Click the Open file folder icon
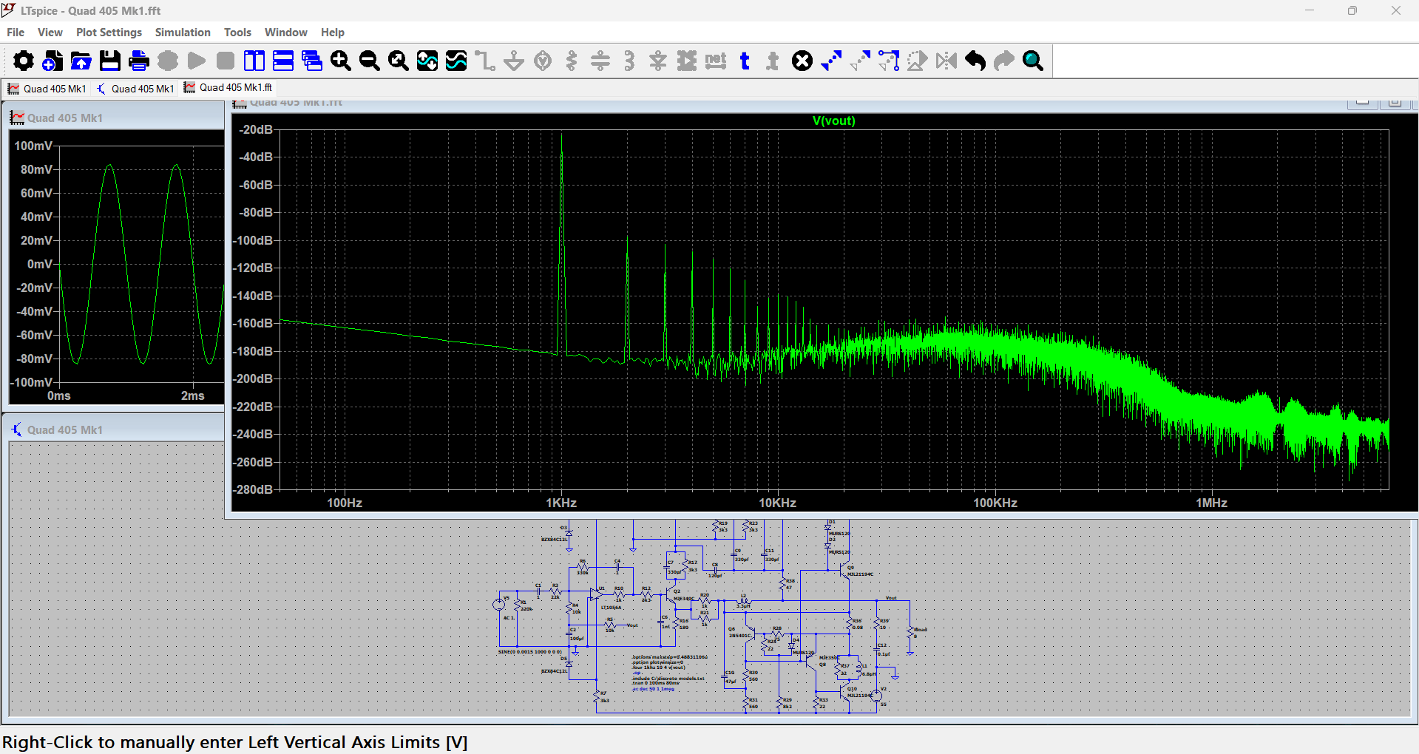The height and width of the screenshot is (754, 1419). [x=81, y=61]
